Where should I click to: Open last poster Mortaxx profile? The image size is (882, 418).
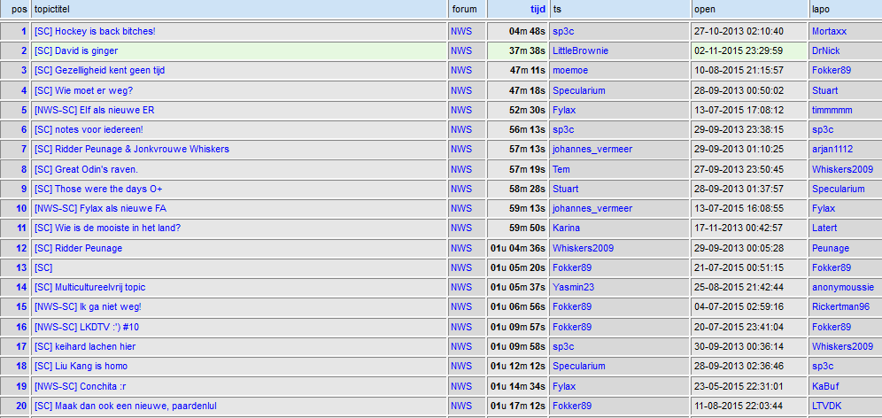829,32
